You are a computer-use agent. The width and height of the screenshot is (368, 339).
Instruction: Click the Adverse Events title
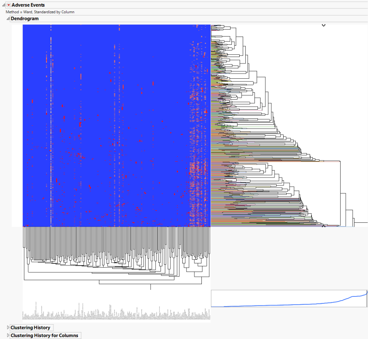pos(28,5)
